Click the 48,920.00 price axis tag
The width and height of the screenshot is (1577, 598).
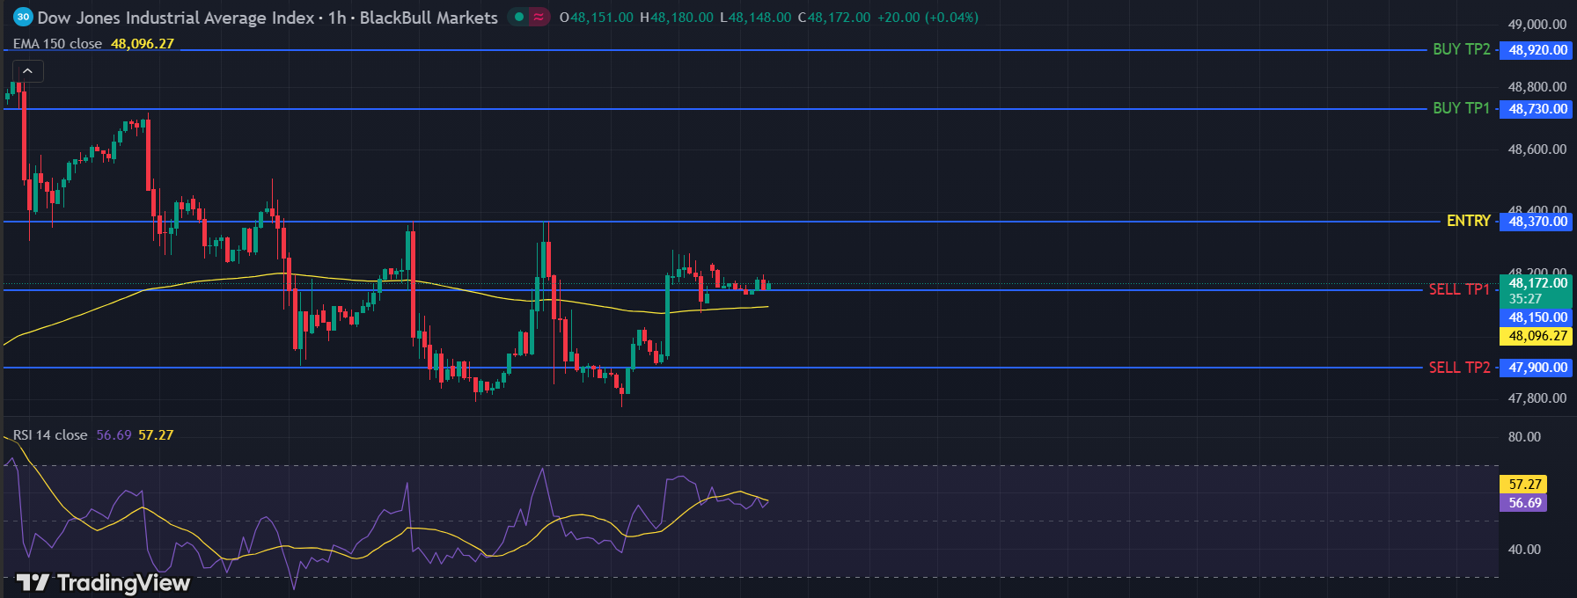[x=1537, y=50]
